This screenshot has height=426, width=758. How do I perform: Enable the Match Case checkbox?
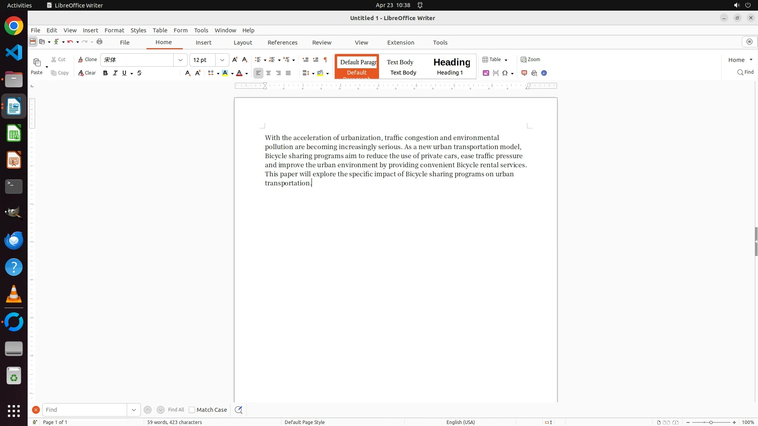coord(192,410)
